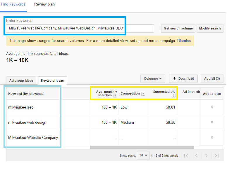The width and height of the screenshot is (234, 171).
Task: Go to the previous results page
Action: [x=197, y=156]
